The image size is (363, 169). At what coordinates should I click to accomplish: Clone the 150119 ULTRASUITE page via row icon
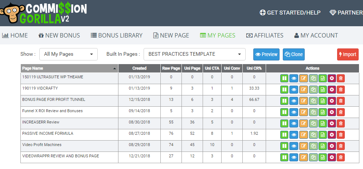pos(313,78)
